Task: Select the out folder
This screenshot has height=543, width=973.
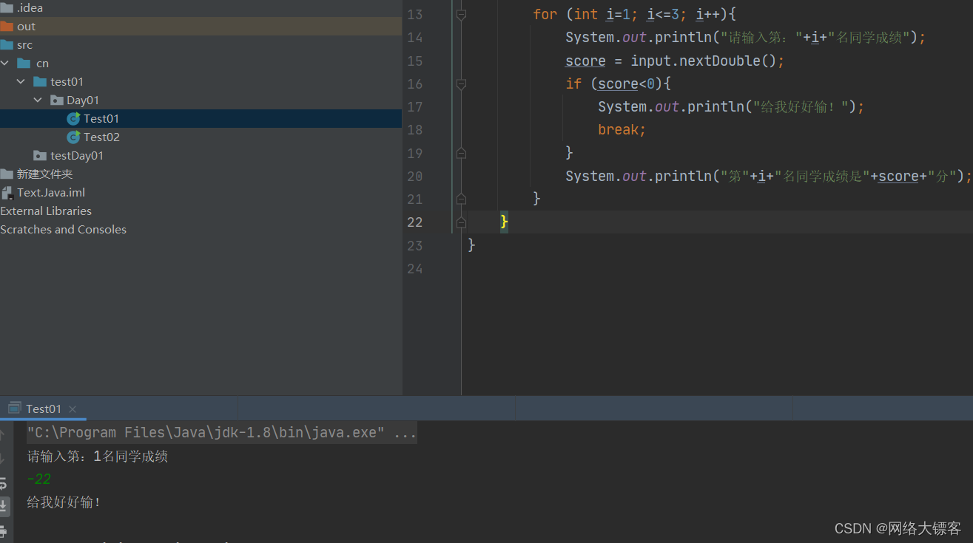Action: click(x=18, y=26)
